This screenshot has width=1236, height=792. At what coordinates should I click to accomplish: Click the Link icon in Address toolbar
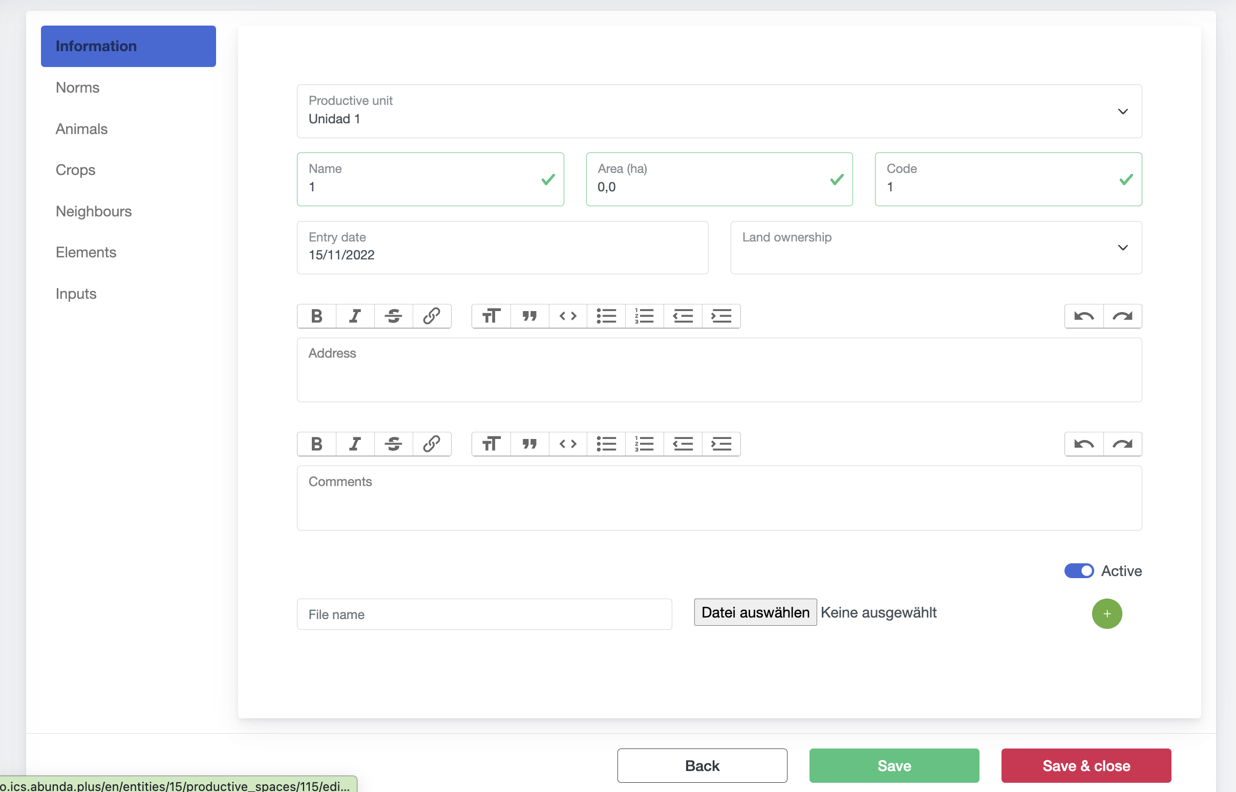(x=431, y=315)
